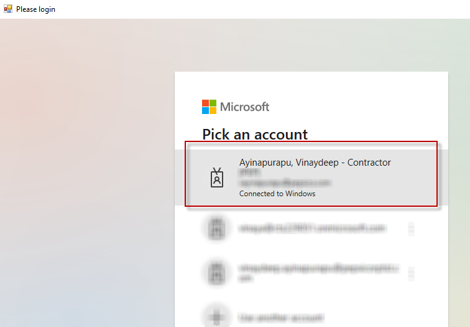
Task: Click the Please login window title icon
Action: pyautogui.click(x=8, y=9)
